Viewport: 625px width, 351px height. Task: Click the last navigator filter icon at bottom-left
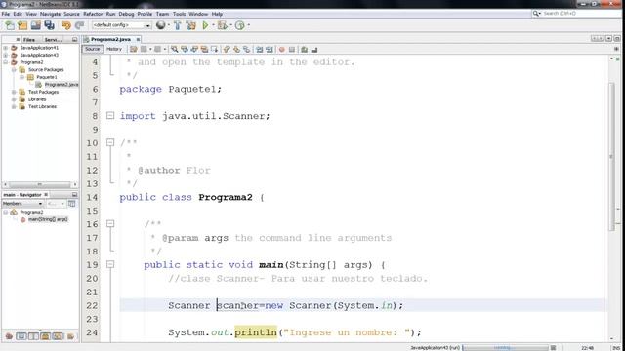pos(71,336)
